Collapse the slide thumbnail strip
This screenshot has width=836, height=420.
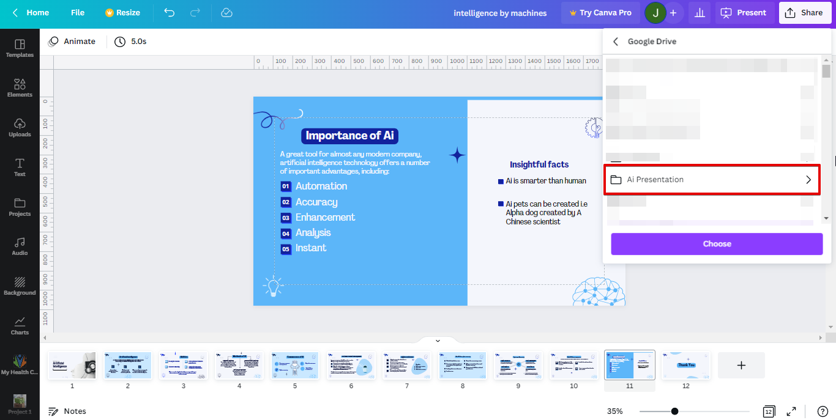click(438, 341)
